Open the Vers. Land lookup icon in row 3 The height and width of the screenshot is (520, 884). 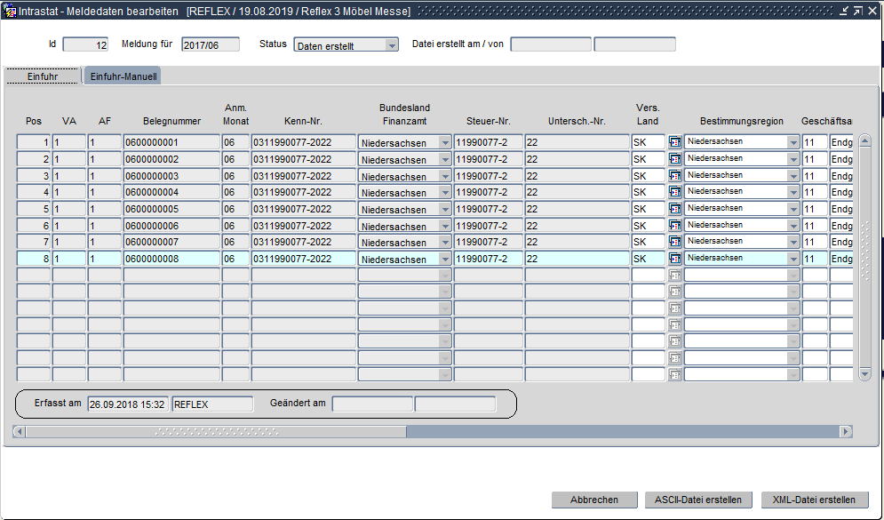(675, 176)
